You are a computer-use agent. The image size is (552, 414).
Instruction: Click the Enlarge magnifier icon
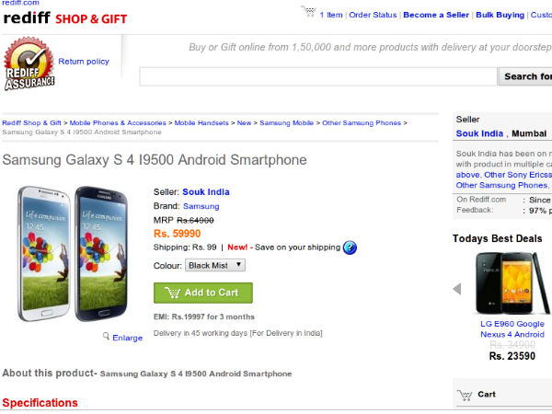[x=107, y=337]
